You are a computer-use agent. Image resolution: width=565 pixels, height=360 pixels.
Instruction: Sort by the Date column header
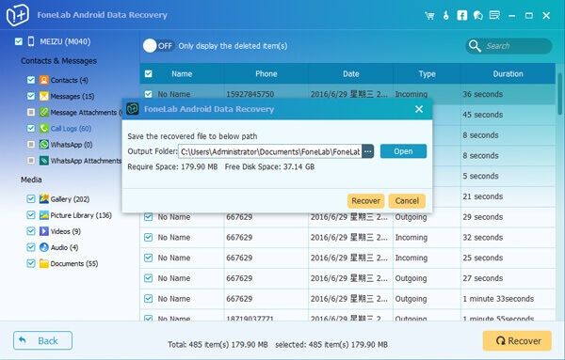350,73
